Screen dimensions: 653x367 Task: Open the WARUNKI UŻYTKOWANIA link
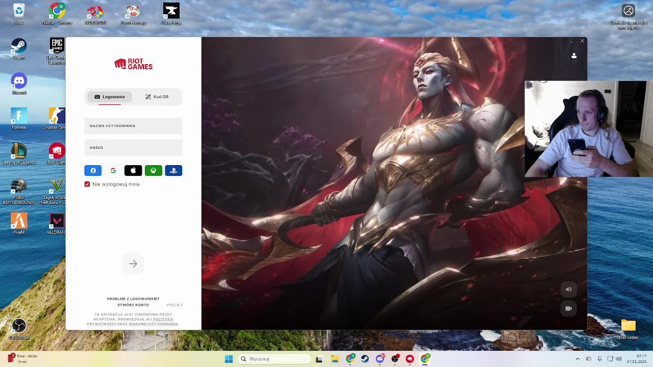point(154,324)
